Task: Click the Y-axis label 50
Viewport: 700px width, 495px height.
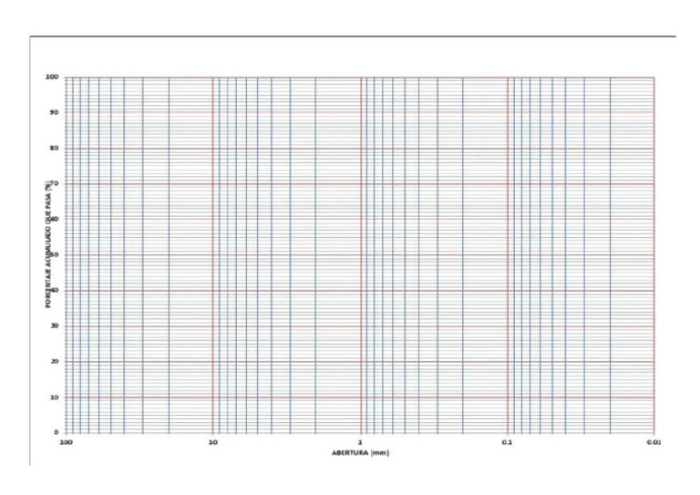Action: pos(55,255)
